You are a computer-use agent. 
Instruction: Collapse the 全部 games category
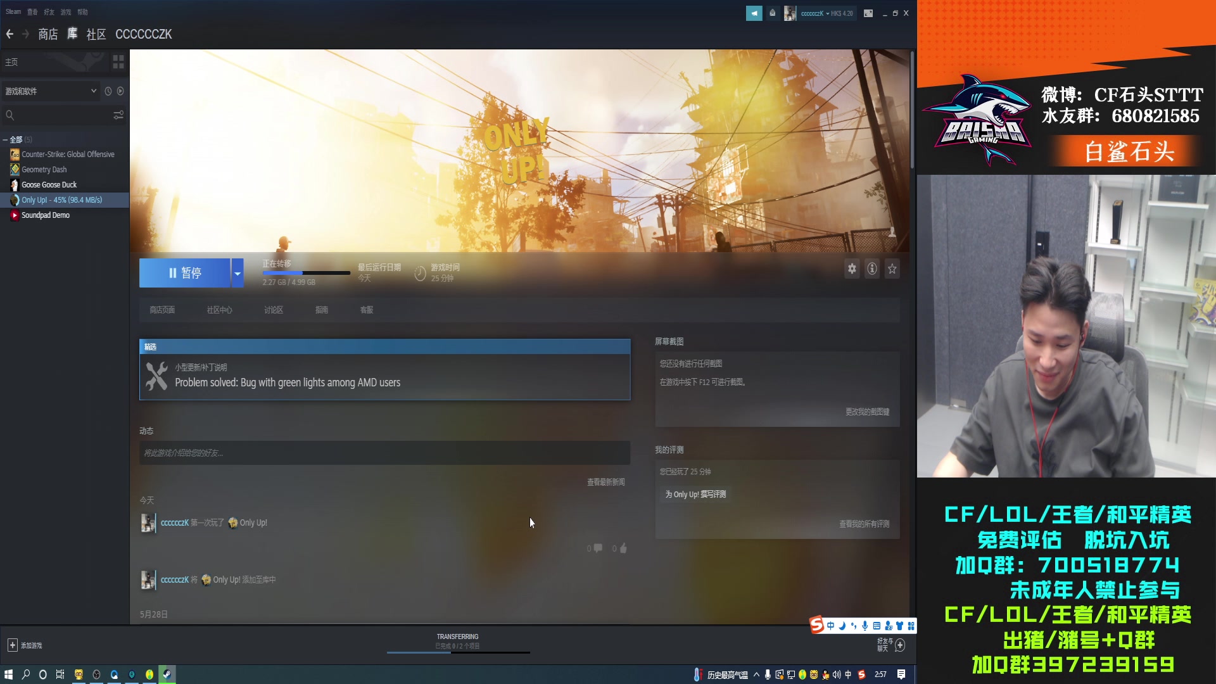(x=6, y=139)
